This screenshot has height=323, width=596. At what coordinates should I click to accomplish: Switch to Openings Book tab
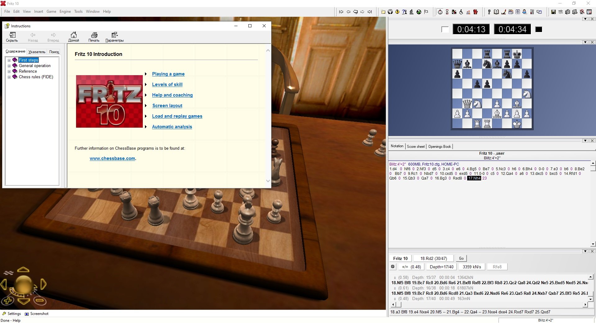[x=440, y=147]
